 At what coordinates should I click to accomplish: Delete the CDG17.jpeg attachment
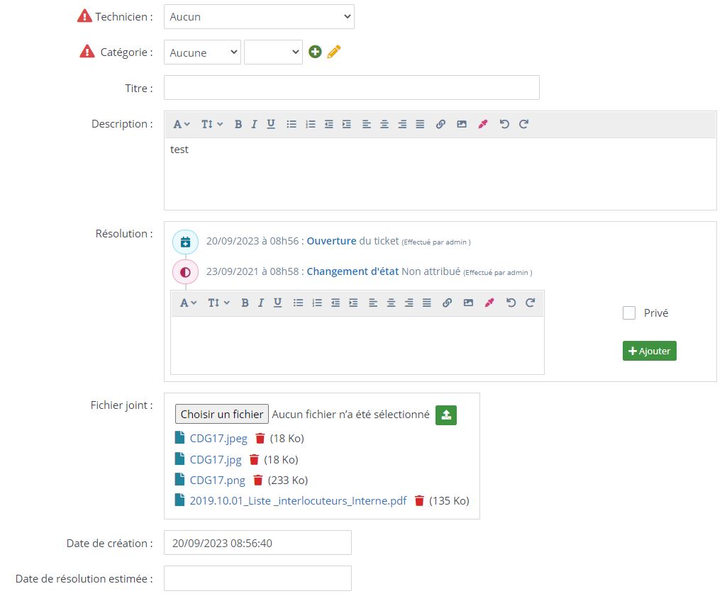click(x=260, y=438)
